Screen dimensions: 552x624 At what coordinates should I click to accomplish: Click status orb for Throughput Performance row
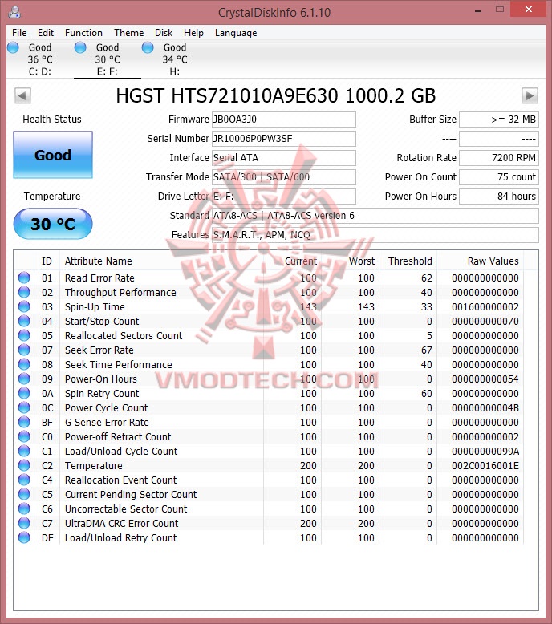(24, 292)
